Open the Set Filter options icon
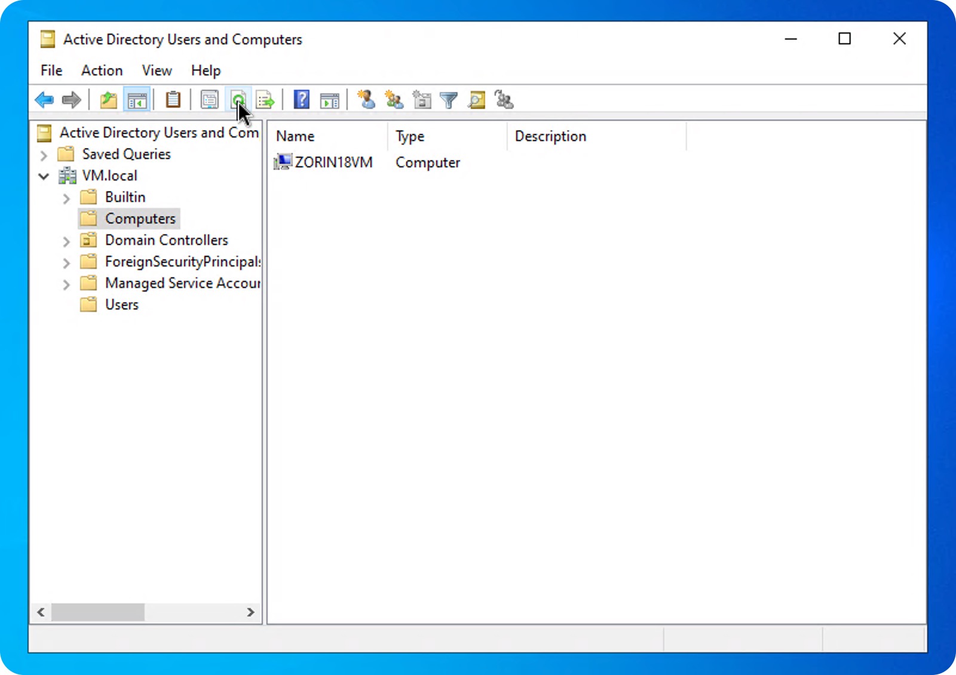Screen dimensions: 956x675 tap(448, 100)
